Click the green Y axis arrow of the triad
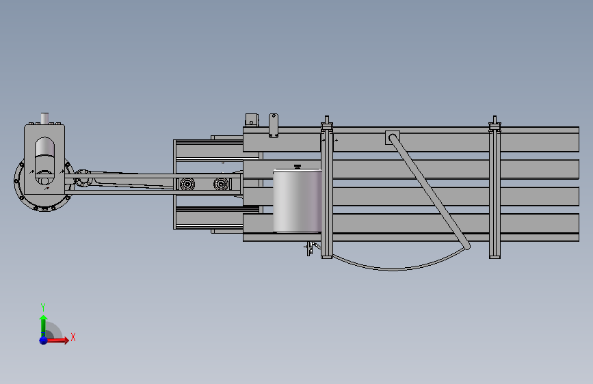Viewport: 593px width, 384px height. tap(43, 325)
